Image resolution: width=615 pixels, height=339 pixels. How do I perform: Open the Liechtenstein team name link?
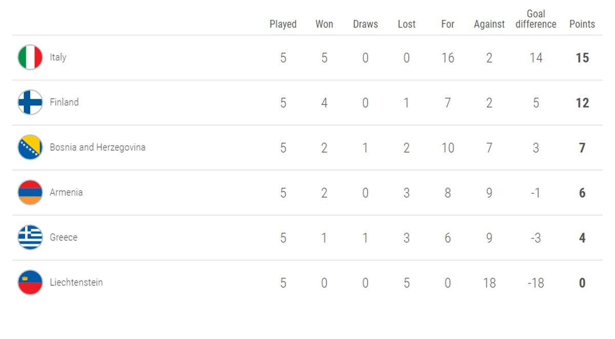point(76,283)
